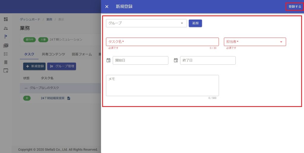Viewport: 304px width, 153px height.
Task: Click the calendar icon beside 終了日
Action: [176, 60]
